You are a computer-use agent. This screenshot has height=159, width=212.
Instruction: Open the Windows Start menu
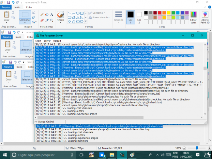pyautogui.click(x=5, y=155)
